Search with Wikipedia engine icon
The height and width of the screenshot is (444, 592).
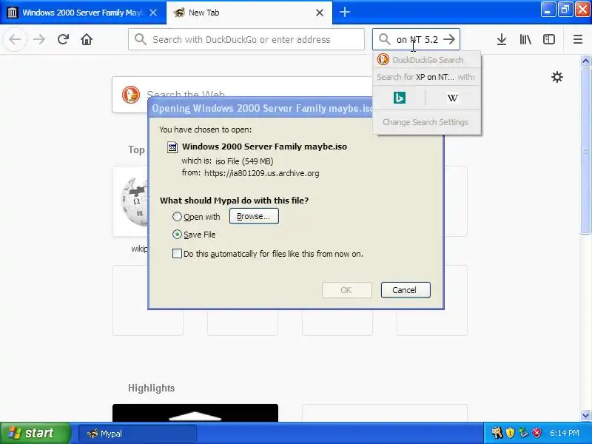[453, 98]
